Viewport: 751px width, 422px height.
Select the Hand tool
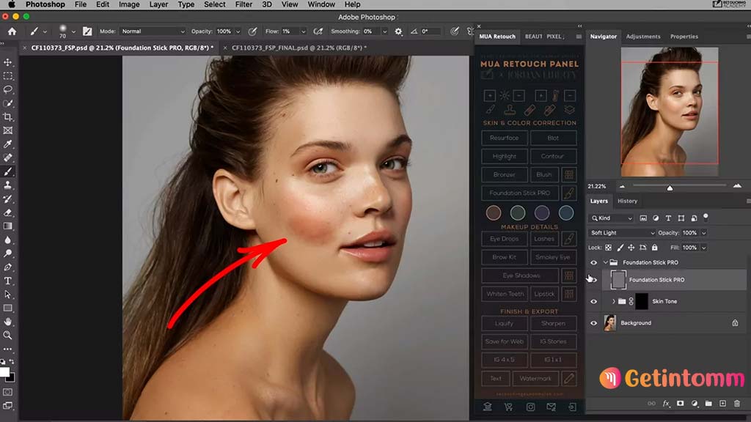8,322
